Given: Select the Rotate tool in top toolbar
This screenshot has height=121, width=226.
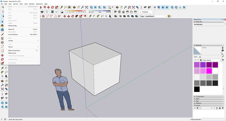Looking at the screenshot, I should point(52,7).
